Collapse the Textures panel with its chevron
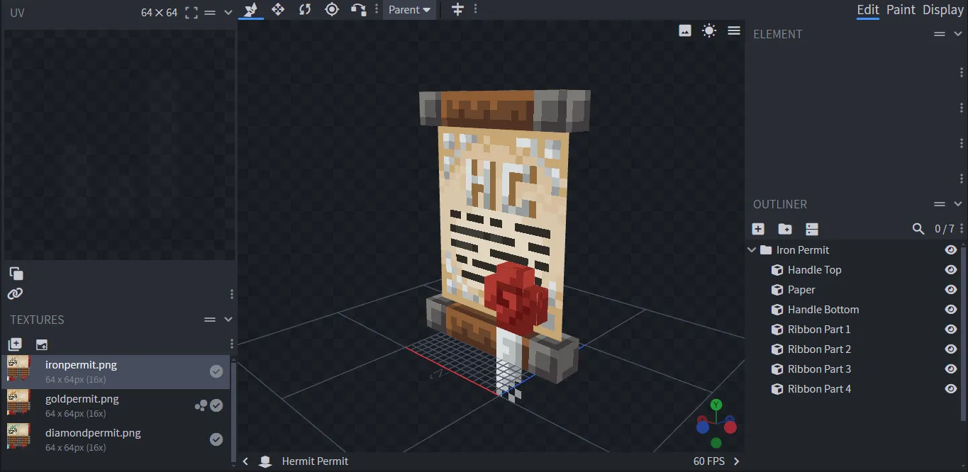Screen dimensions: 968x472 coord(228,319)
